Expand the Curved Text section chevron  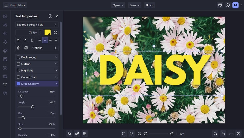point(56,77)
